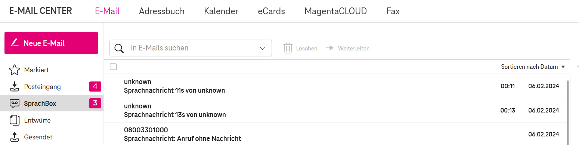Tick the select-all checkbox above the message list

click(113, 67)
